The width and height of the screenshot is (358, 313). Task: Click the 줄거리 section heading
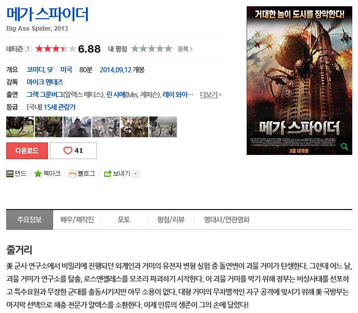pyautogui.click(x=19, y=250)
